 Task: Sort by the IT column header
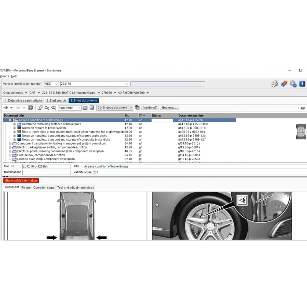[x=144, y=115]
